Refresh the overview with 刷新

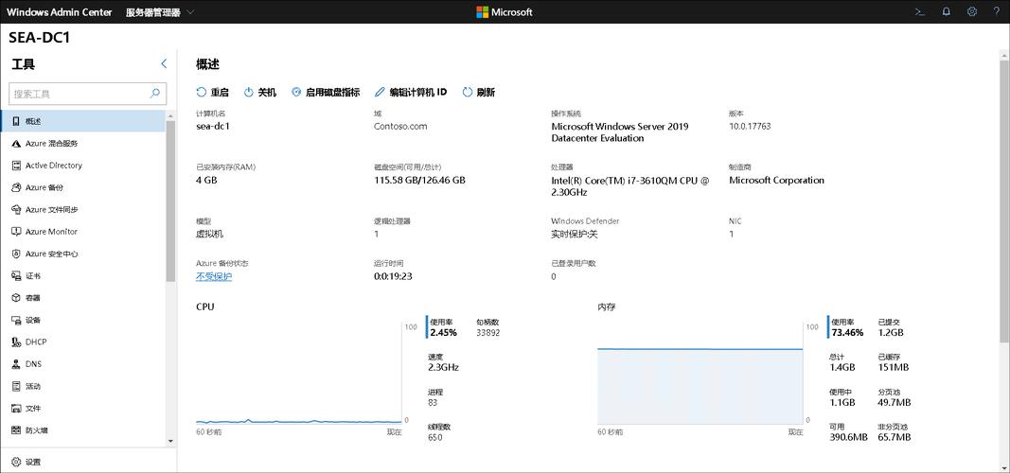479,92
